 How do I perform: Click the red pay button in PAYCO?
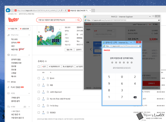click(151, 83)
